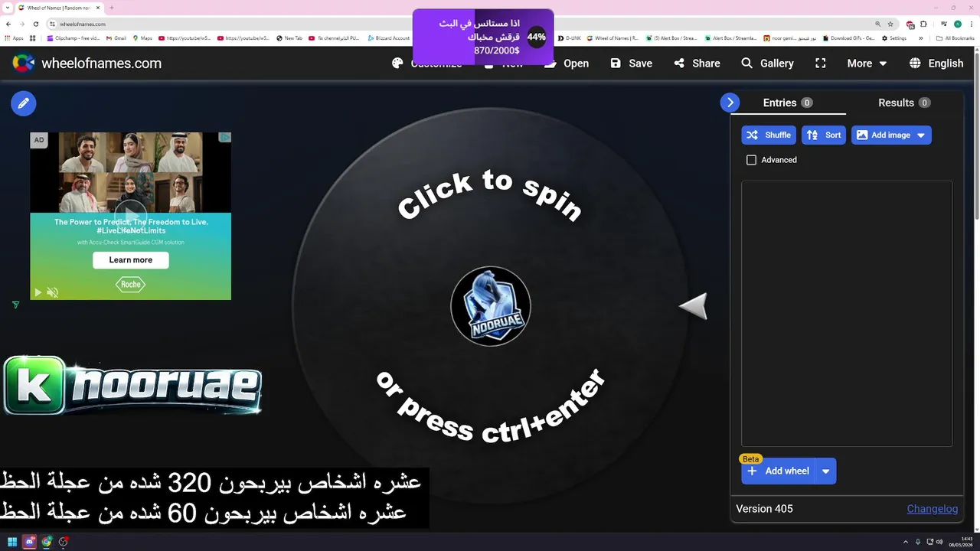Screen dimensions: 980x551
Task: Open the All Bookmarks folder
Action: click(x=955, y=38)
